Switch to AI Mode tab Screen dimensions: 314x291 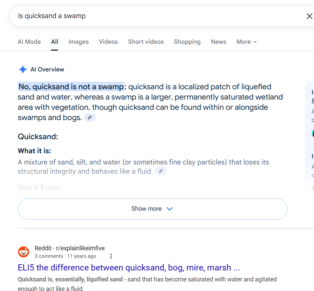pyautogui.click(x=29, y=42)
